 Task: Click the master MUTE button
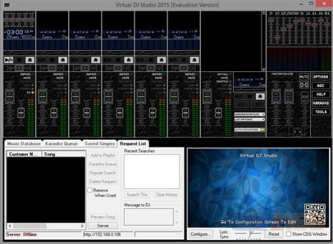click(x=304, y=76)
